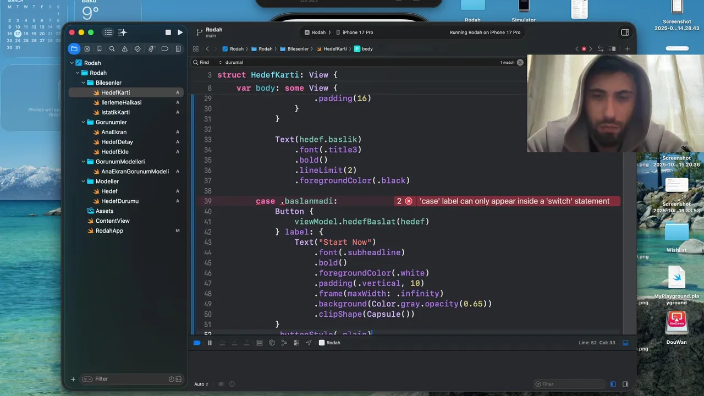Click the console Filter field

(569, 384)
